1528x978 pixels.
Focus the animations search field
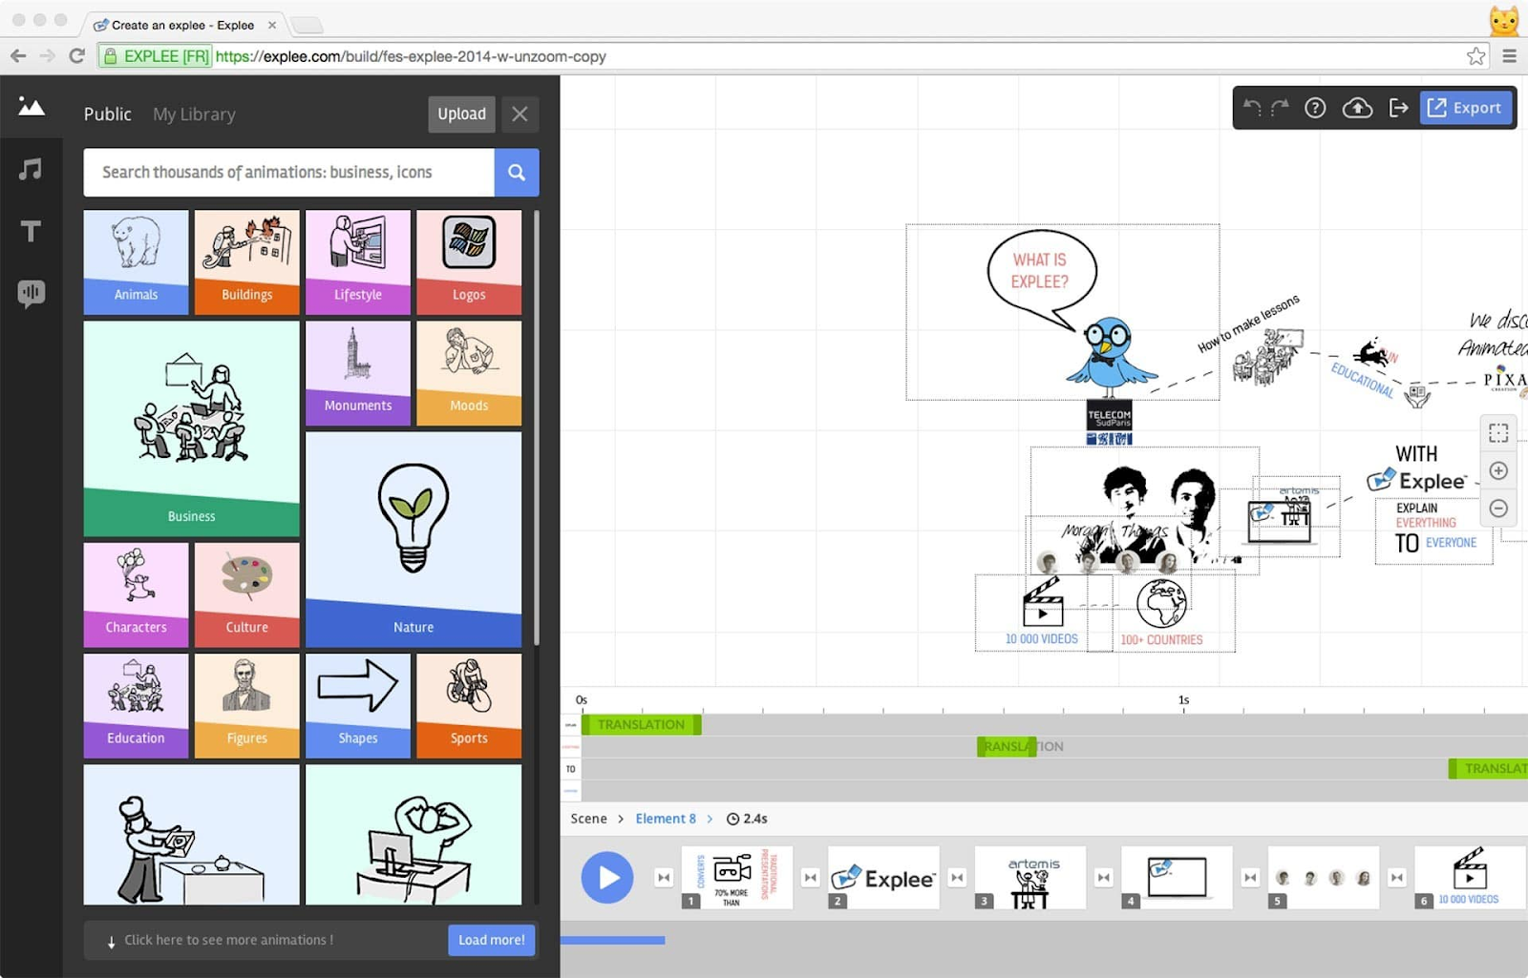coord(288,172)
